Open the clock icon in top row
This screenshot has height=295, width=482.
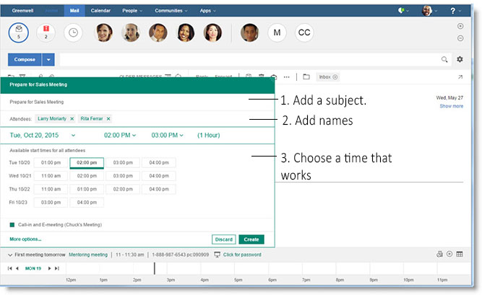point(73,32)
